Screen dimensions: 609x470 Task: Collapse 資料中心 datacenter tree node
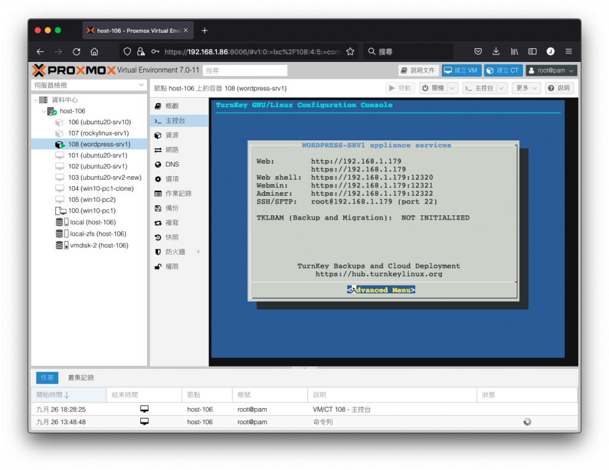click(x=36, y=100)
